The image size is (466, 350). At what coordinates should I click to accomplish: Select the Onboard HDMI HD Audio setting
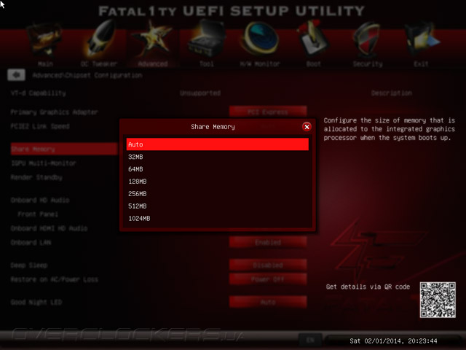tap(49, 228)
